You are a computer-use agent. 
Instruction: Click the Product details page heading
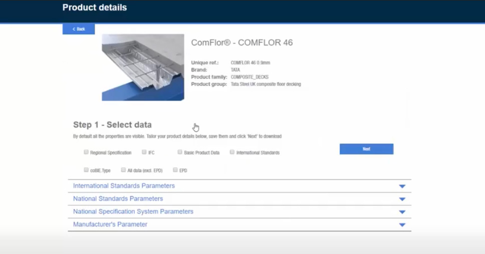pyautogui.click(x=94, y=7)
